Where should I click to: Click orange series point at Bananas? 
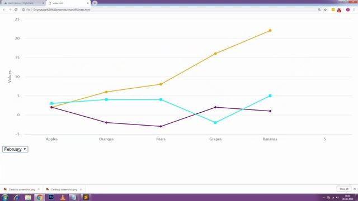coord(270,30)
